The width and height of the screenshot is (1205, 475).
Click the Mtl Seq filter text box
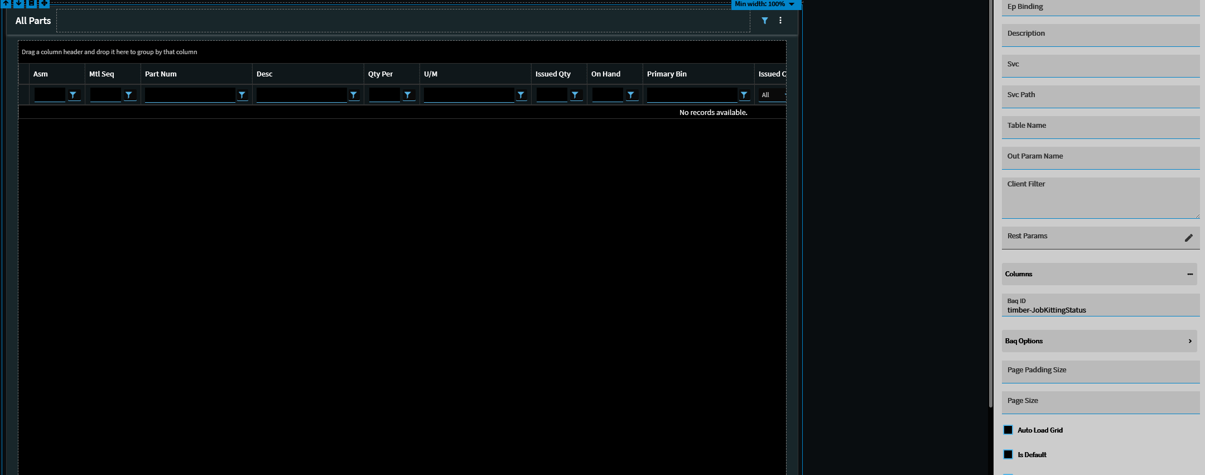click(x=105, y=95)
